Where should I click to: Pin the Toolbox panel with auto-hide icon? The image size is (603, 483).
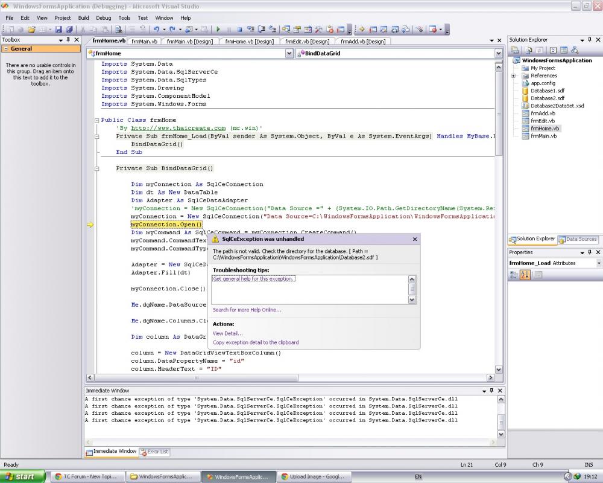tap(69, 40)
